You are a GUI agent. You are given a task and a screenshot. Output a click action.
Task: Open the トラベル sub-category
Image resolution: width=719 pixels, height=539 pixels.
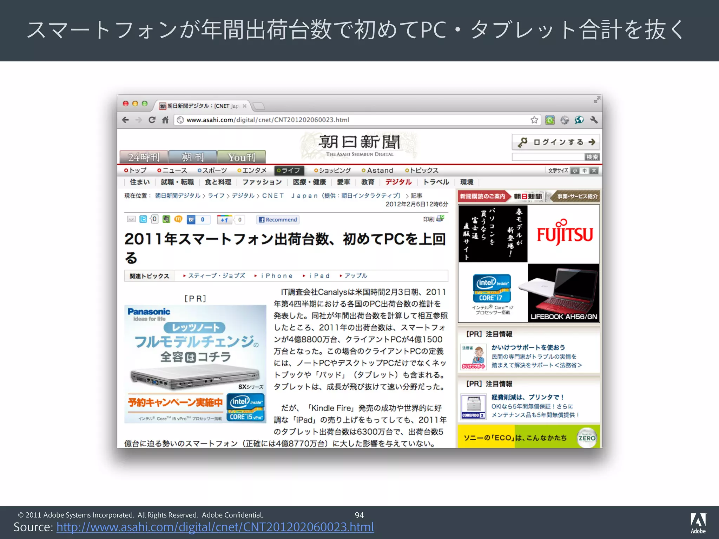pos(436,182)
